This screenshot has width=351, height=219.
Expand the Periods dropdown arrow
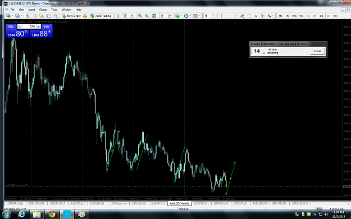pyautogui.click(x=190, y=16)
